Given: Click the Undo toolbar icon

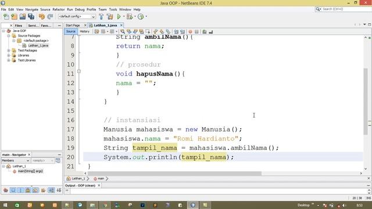Looking at the screenshot, I should (42, 17).
